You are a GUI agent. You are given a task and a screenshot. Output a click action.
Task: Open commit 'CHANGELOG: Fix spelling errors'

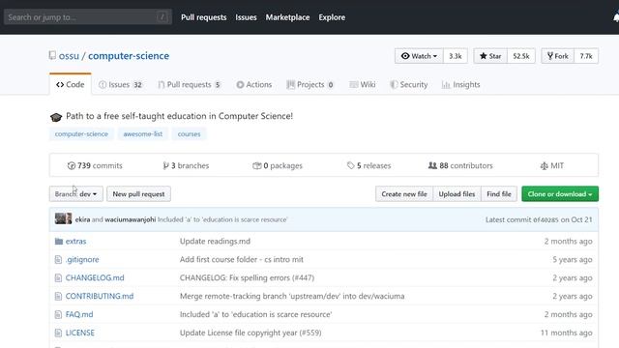248,277
